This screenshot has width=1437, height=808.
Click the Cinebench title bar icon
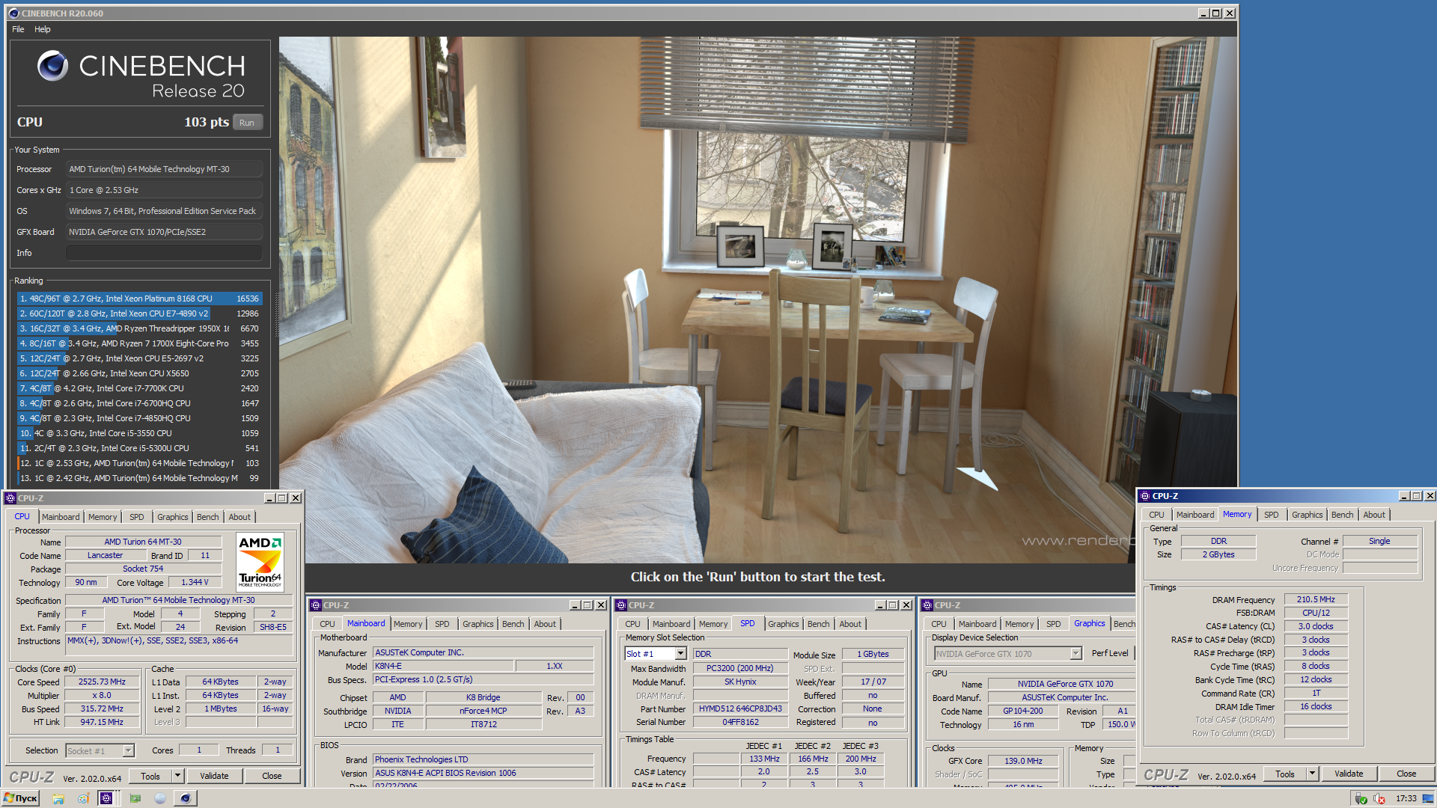point(13,13)
